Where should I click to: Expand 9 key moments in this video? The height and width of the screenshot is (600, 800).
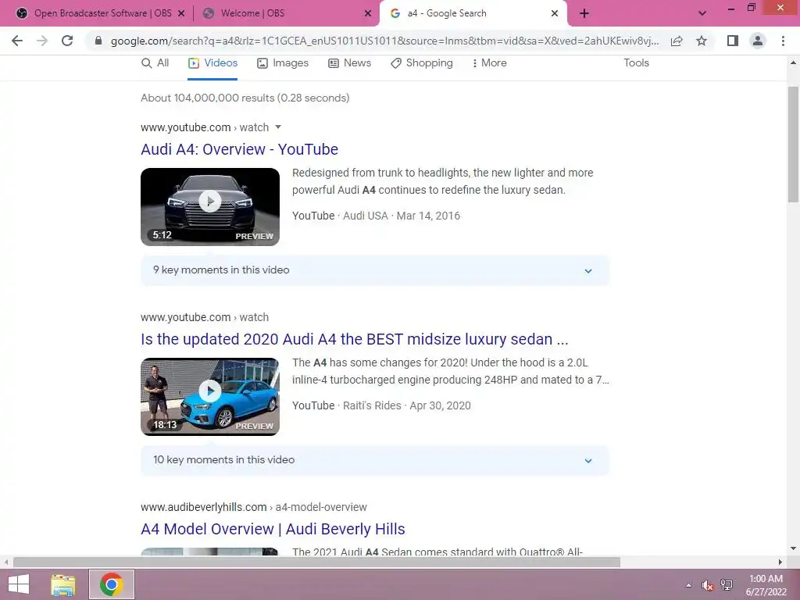(x=375, y=270)
